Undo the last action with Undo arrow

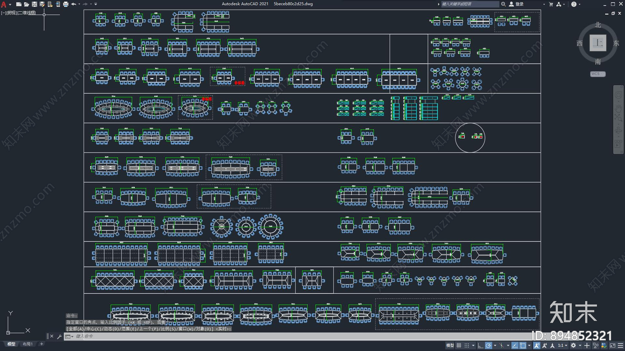tap(73, 4)
